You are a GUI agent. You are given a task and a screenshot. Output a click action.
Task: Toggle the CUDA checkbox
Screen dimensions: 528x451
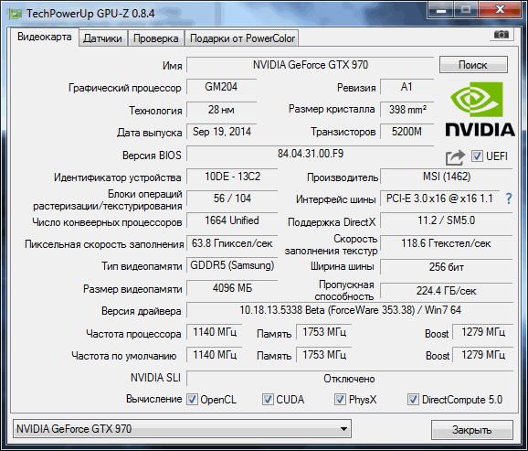pos(268,400)
